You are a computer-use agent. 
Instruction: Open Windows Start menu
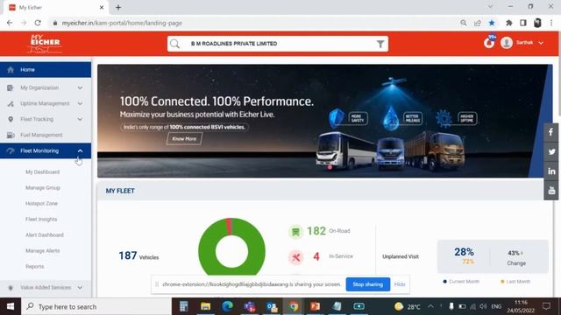click(x=11, y=306)
